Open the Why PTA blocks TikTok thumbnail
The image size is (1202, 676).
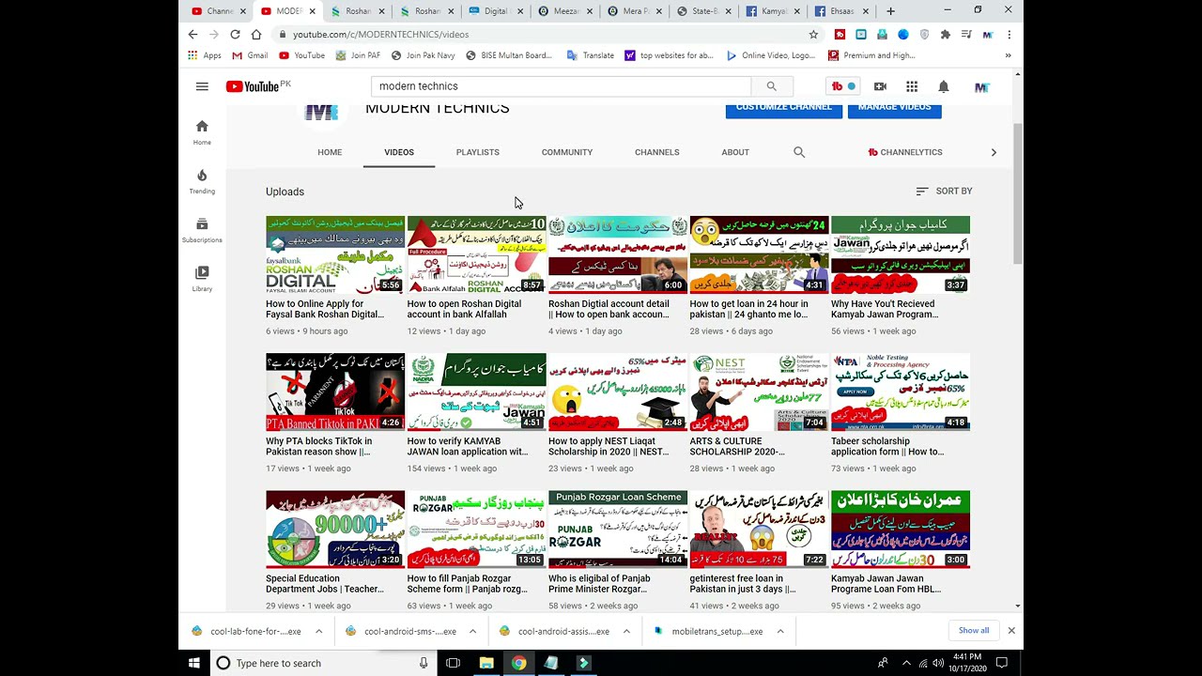coord(335,392)
